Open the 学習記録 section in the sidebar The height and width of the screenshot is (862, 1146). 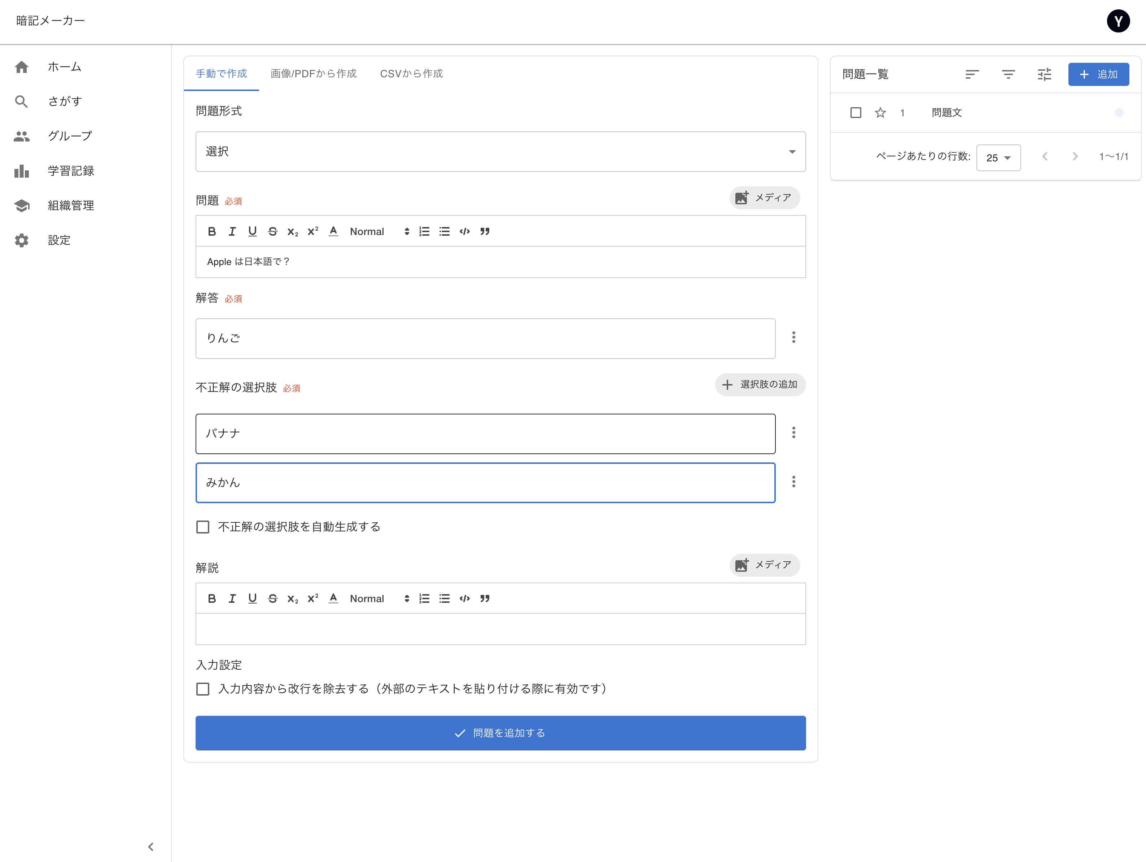click(x=70, y=170)
